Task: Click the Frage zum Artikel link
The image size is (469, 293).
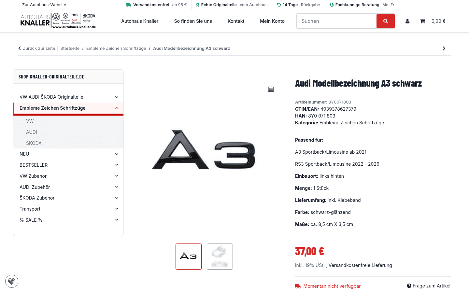Action: coord(432,286)
